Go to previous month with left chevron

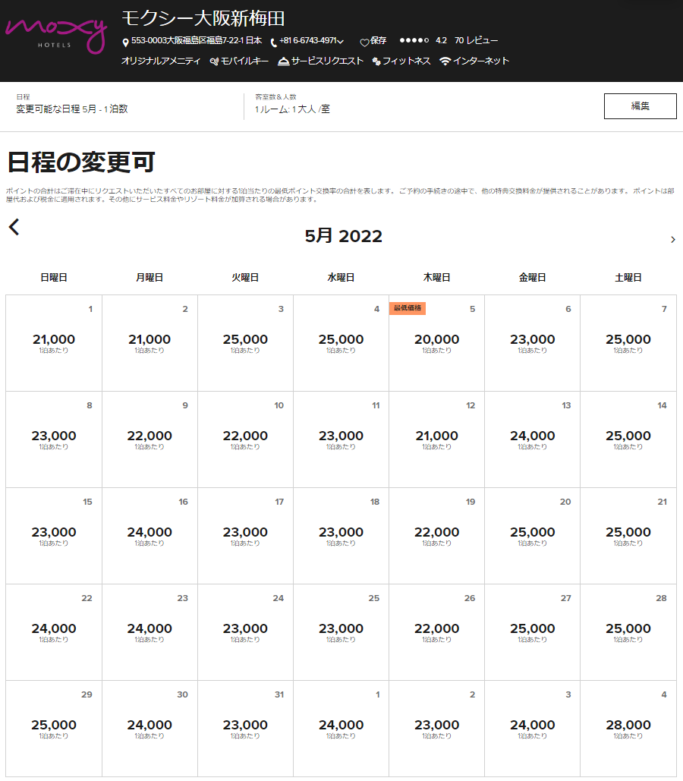tap(14, 227)
